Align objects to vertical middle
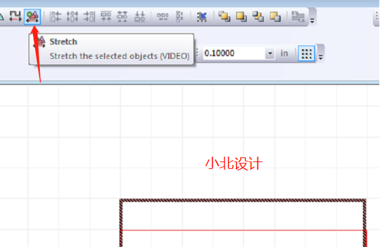This screenshot has width=380, height=247. (122, 16)
